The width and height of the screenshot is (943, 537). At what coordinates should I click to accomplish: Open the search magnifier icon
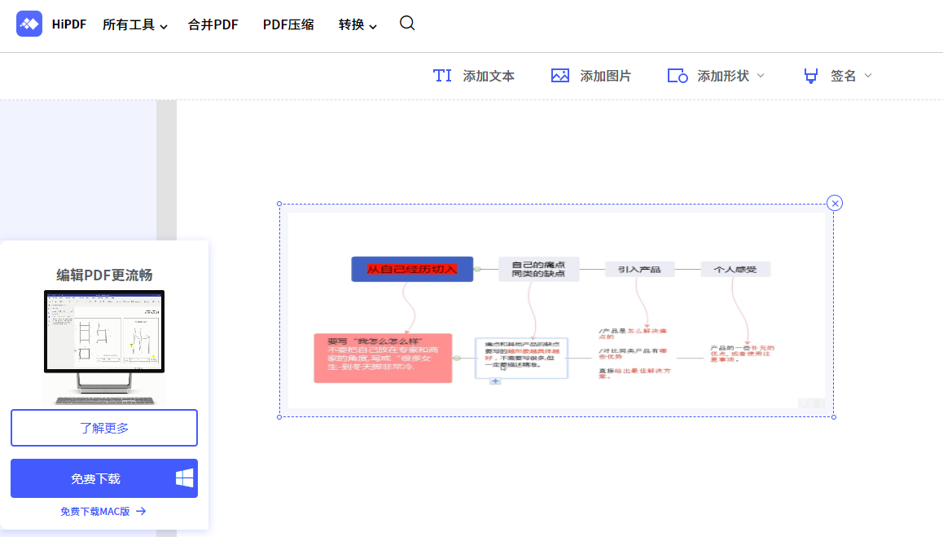click(x=406, y=24)
